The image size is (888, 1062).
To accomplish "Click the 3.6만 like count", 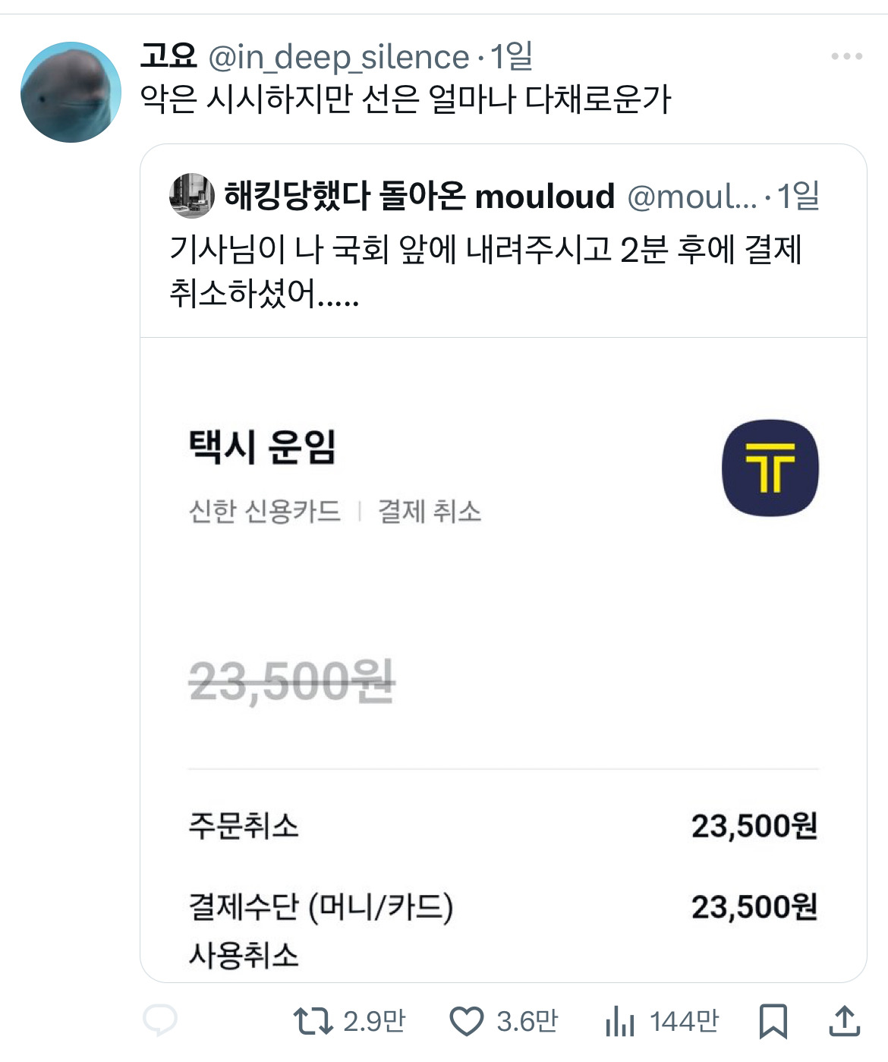I will 527,1021.
